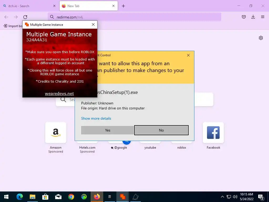The image size is (269, 202).
Task: Open the wearedevs.net link
Action: coord(59,93)
